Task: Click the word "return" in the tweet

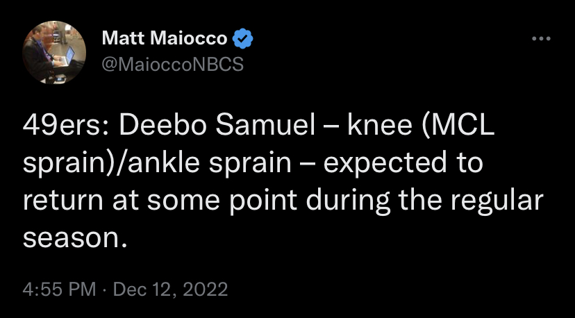Action: tap(62, 201)
